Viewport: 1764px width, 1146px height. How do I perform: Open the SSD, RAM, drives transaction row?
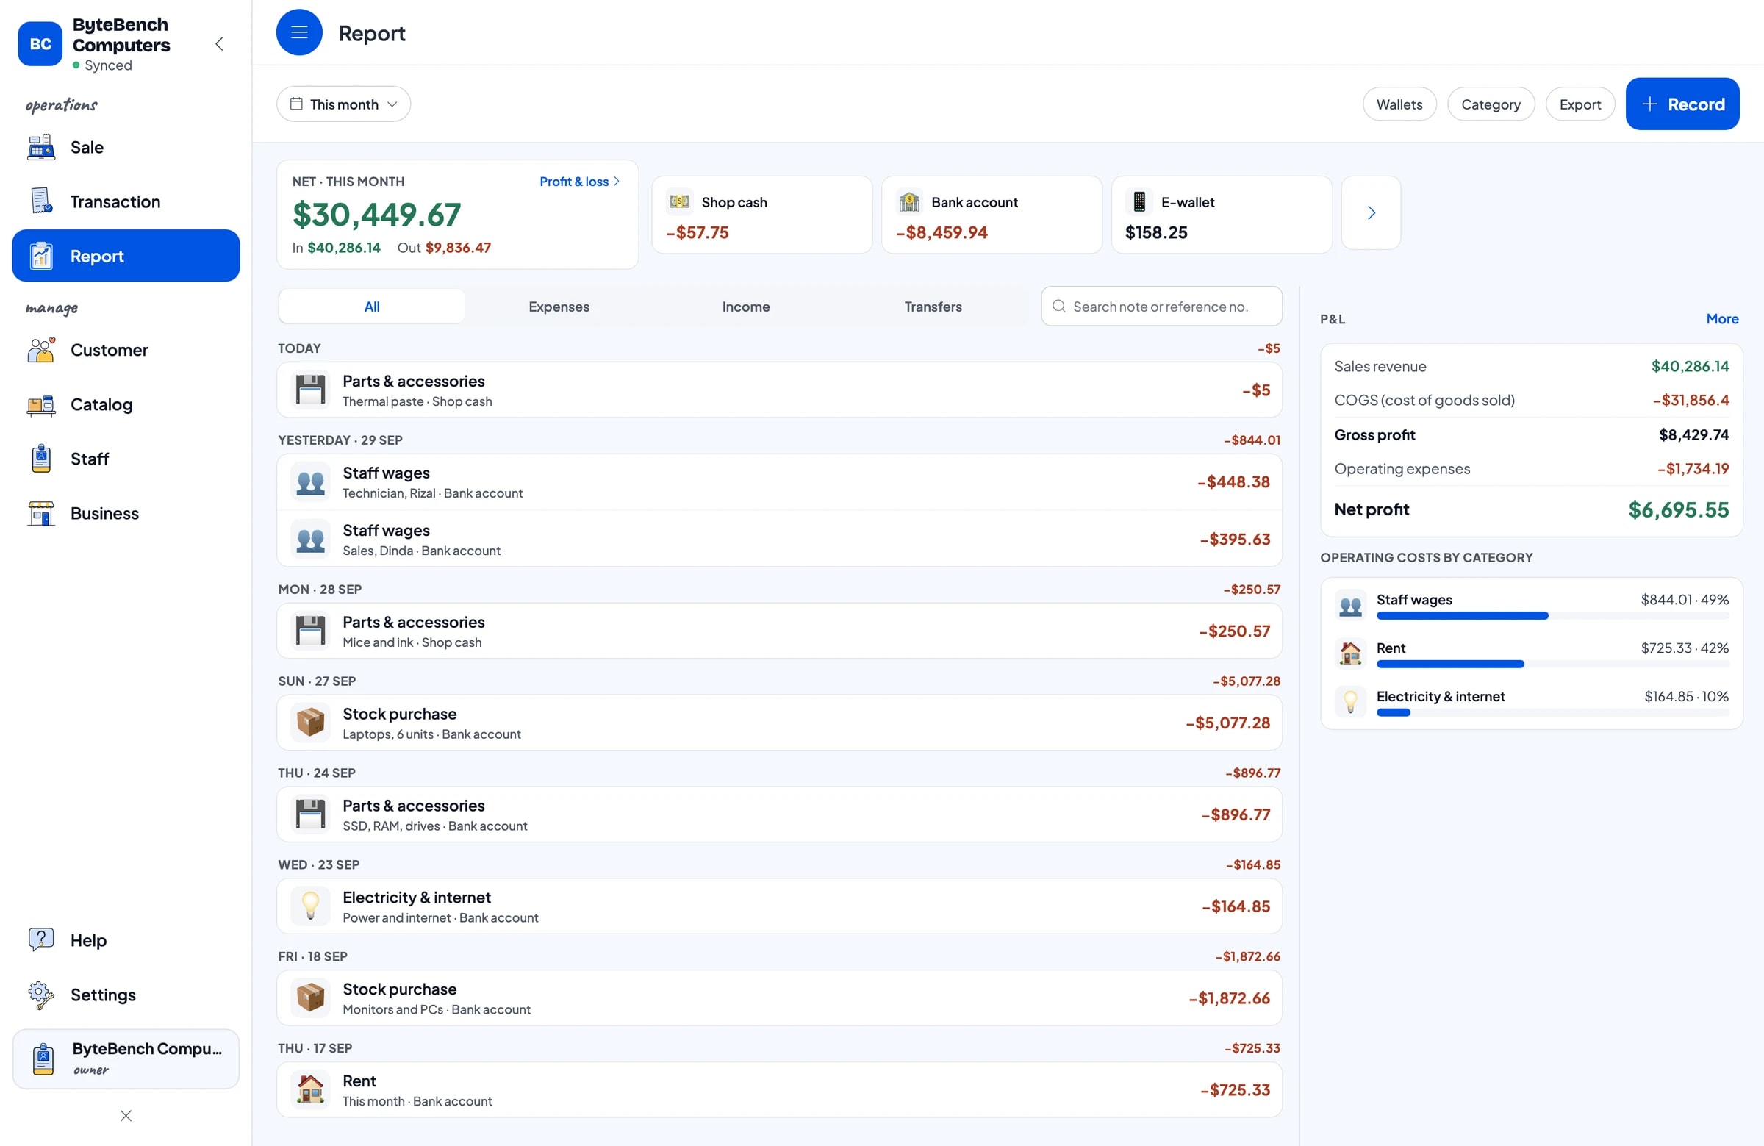click(x=779, y=814)
